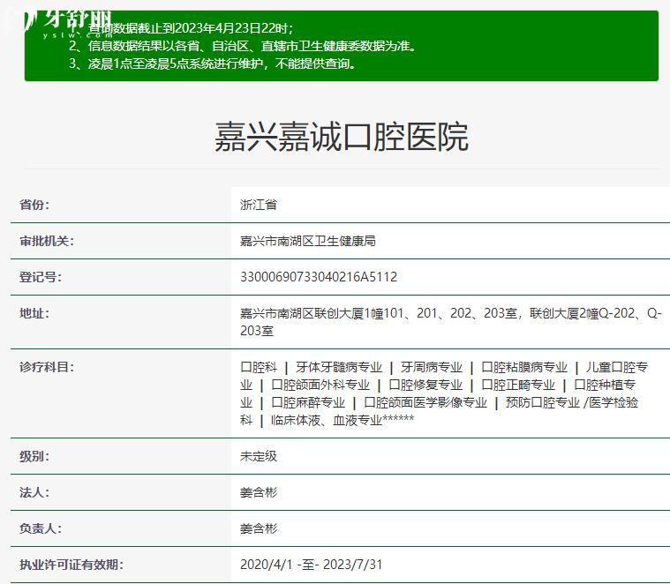This screenshot has height=584, width=670.
Task: Select the address text starting 嘉兴市南湖区联创大厦
Action: (451, 322)
